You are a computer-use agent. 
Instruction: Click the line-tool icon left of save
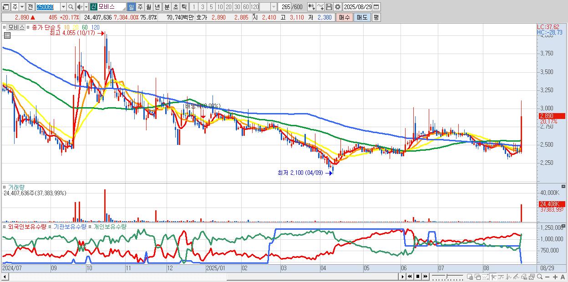[320, 7]
